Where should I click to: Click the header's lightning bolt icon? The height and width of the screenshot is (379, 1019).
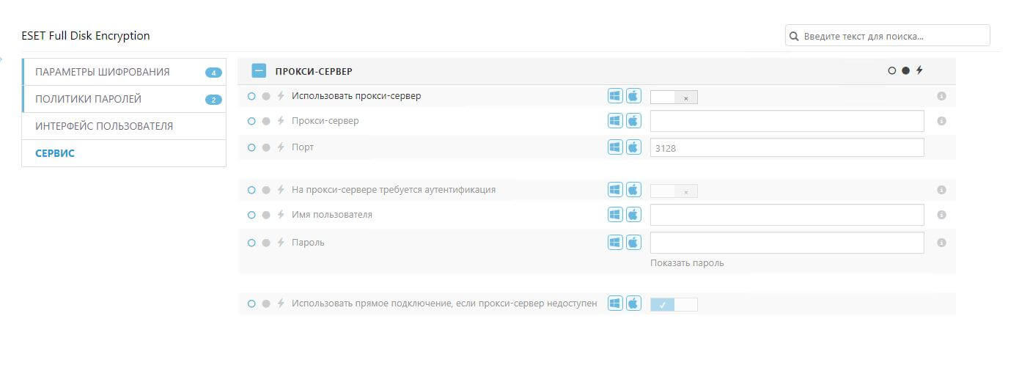919,71
